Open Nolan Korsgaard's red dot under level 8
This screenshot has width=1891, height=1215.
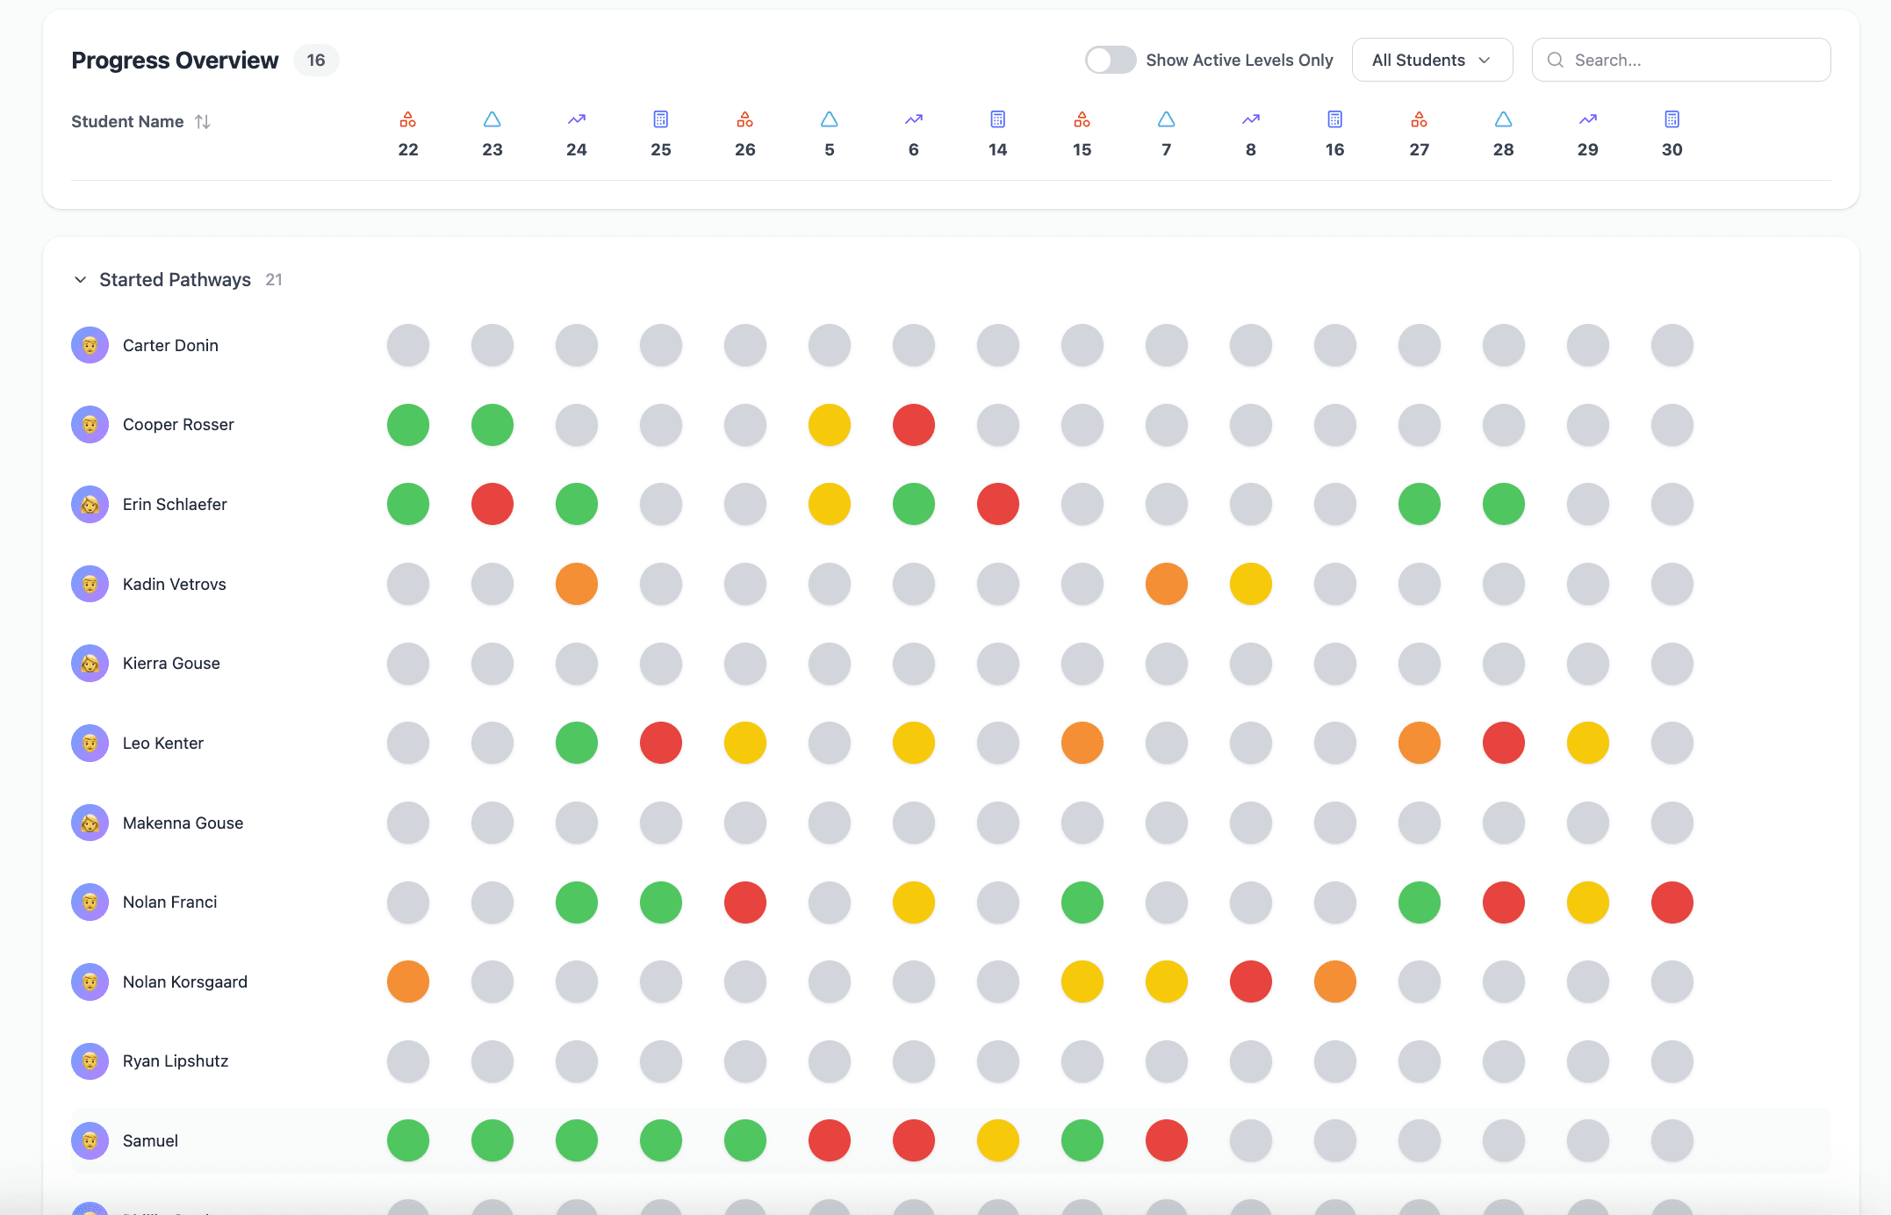1251,982
